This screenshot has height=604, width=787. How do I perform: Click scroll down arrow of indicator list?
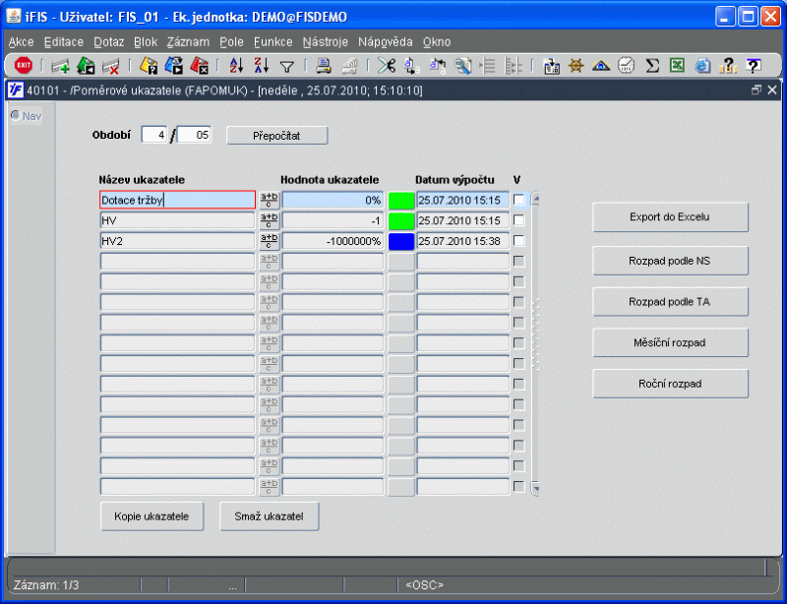click(x=535, y=488)
